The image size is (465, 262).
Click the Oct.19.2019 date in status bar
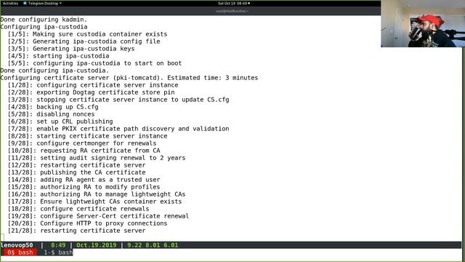tap(97, 245)
